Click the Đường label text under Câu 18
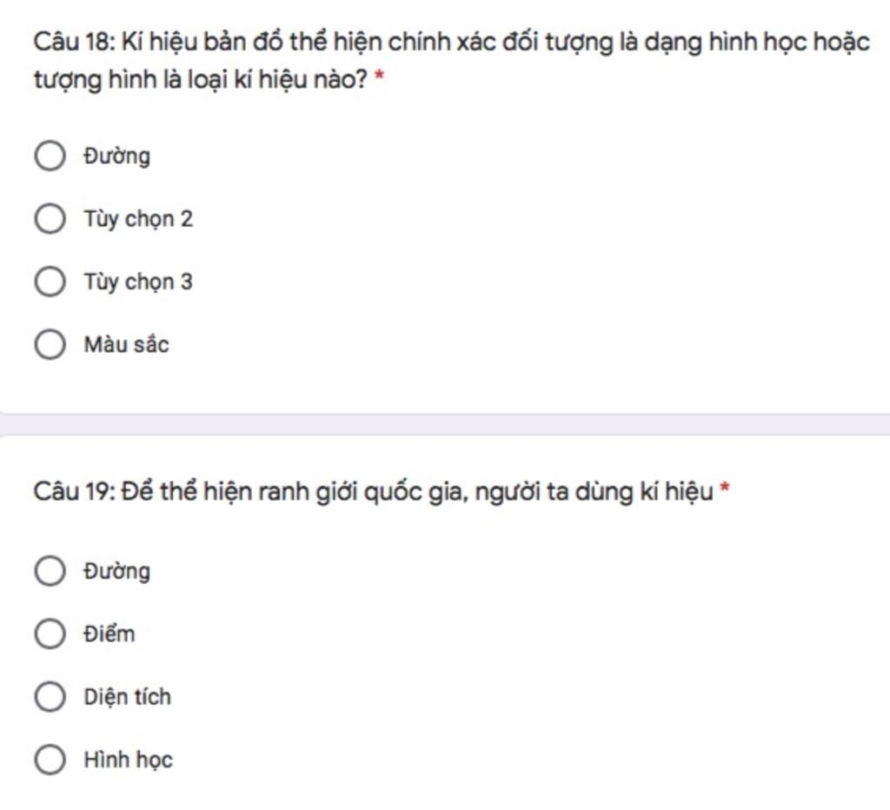This screenshot has height=810, width=890. [x=117, y=156]
